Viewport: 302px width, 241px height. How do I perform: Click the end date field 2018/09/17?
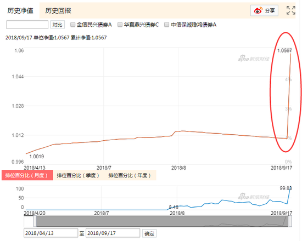[113, 233]
